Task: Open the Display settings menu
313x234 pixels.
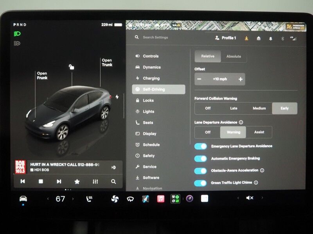Action: click(x=146, y=134)
